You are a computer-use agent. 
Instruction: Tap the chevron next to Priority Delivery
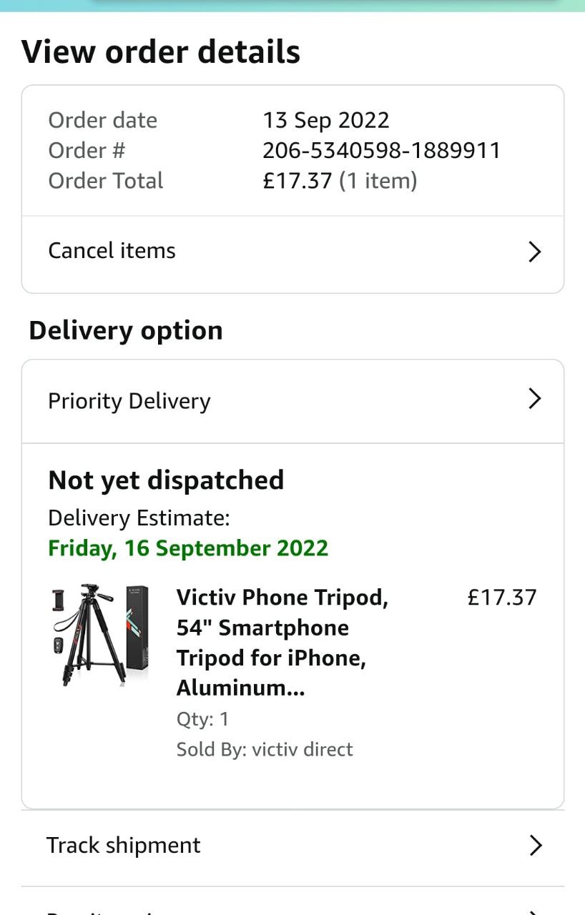[534, 399]
